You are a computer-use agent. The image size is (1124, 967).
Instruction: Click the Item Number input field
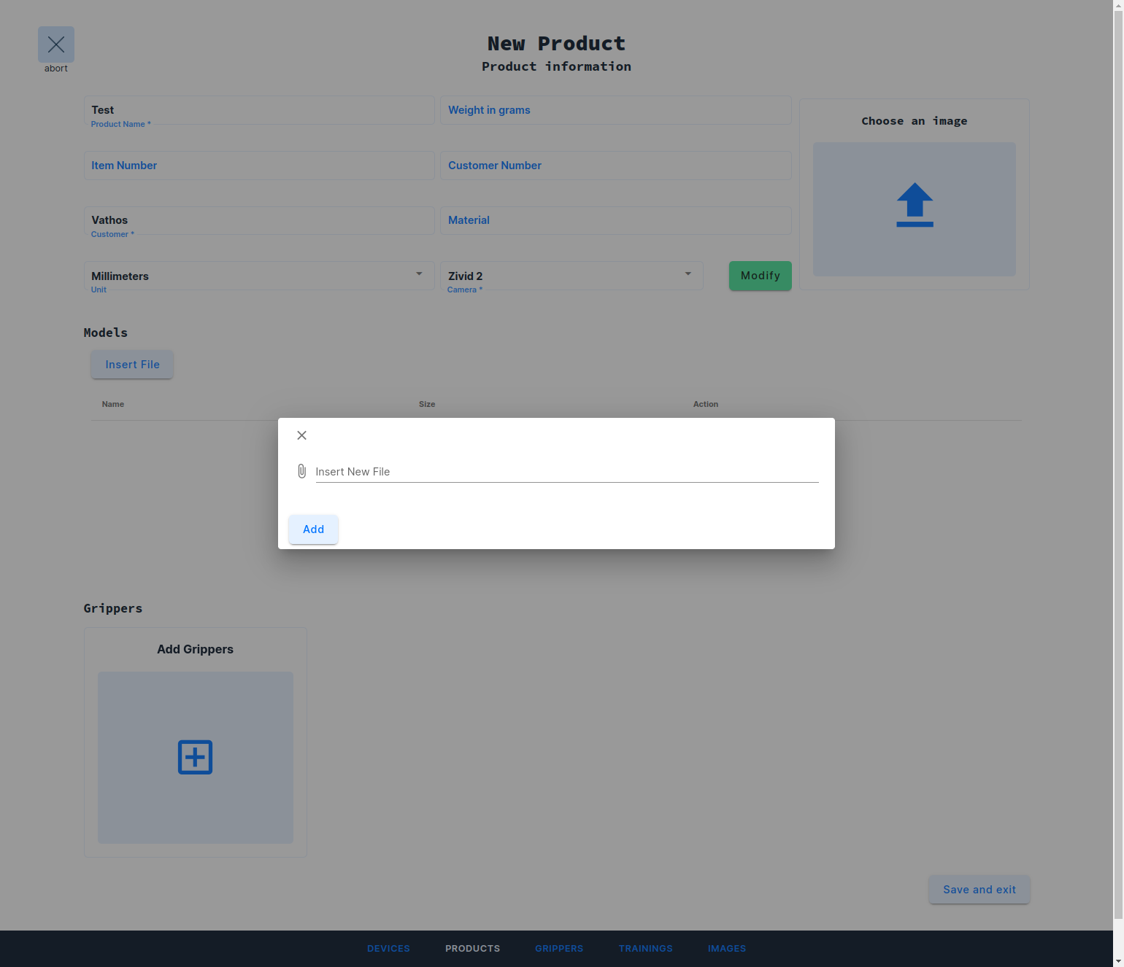(x=259, y=166)
